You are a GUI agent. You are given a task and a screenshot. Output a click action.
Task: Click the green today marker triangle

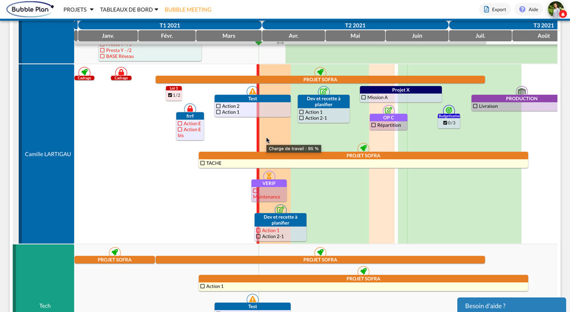pos(258,43)
